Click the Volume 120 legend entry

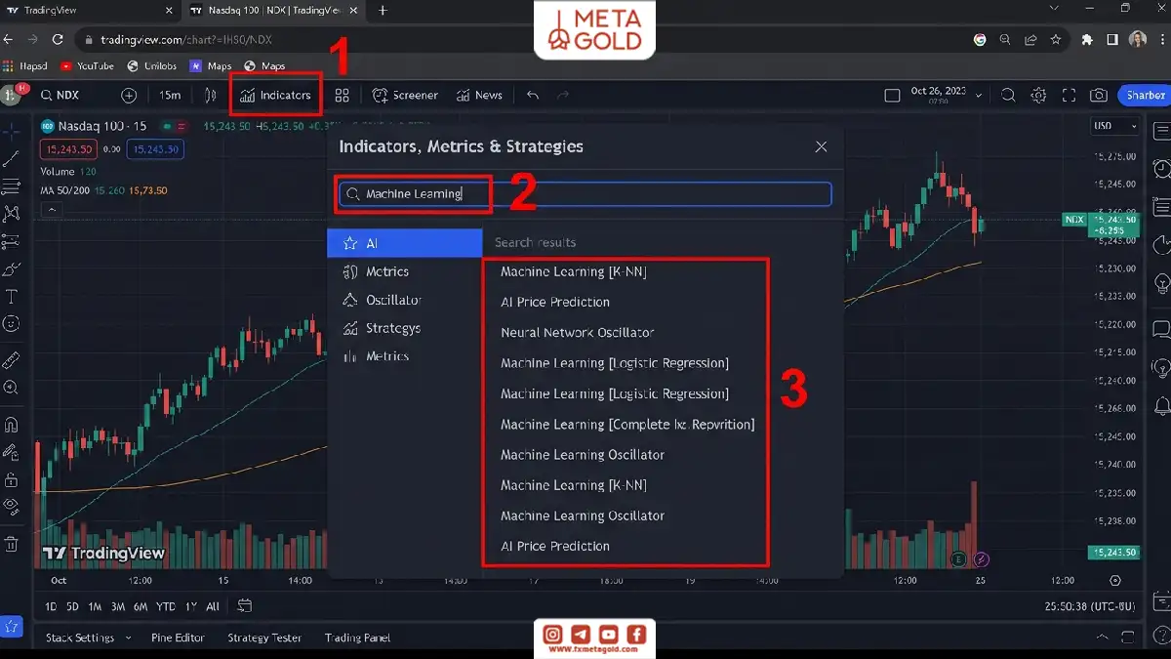68,172
